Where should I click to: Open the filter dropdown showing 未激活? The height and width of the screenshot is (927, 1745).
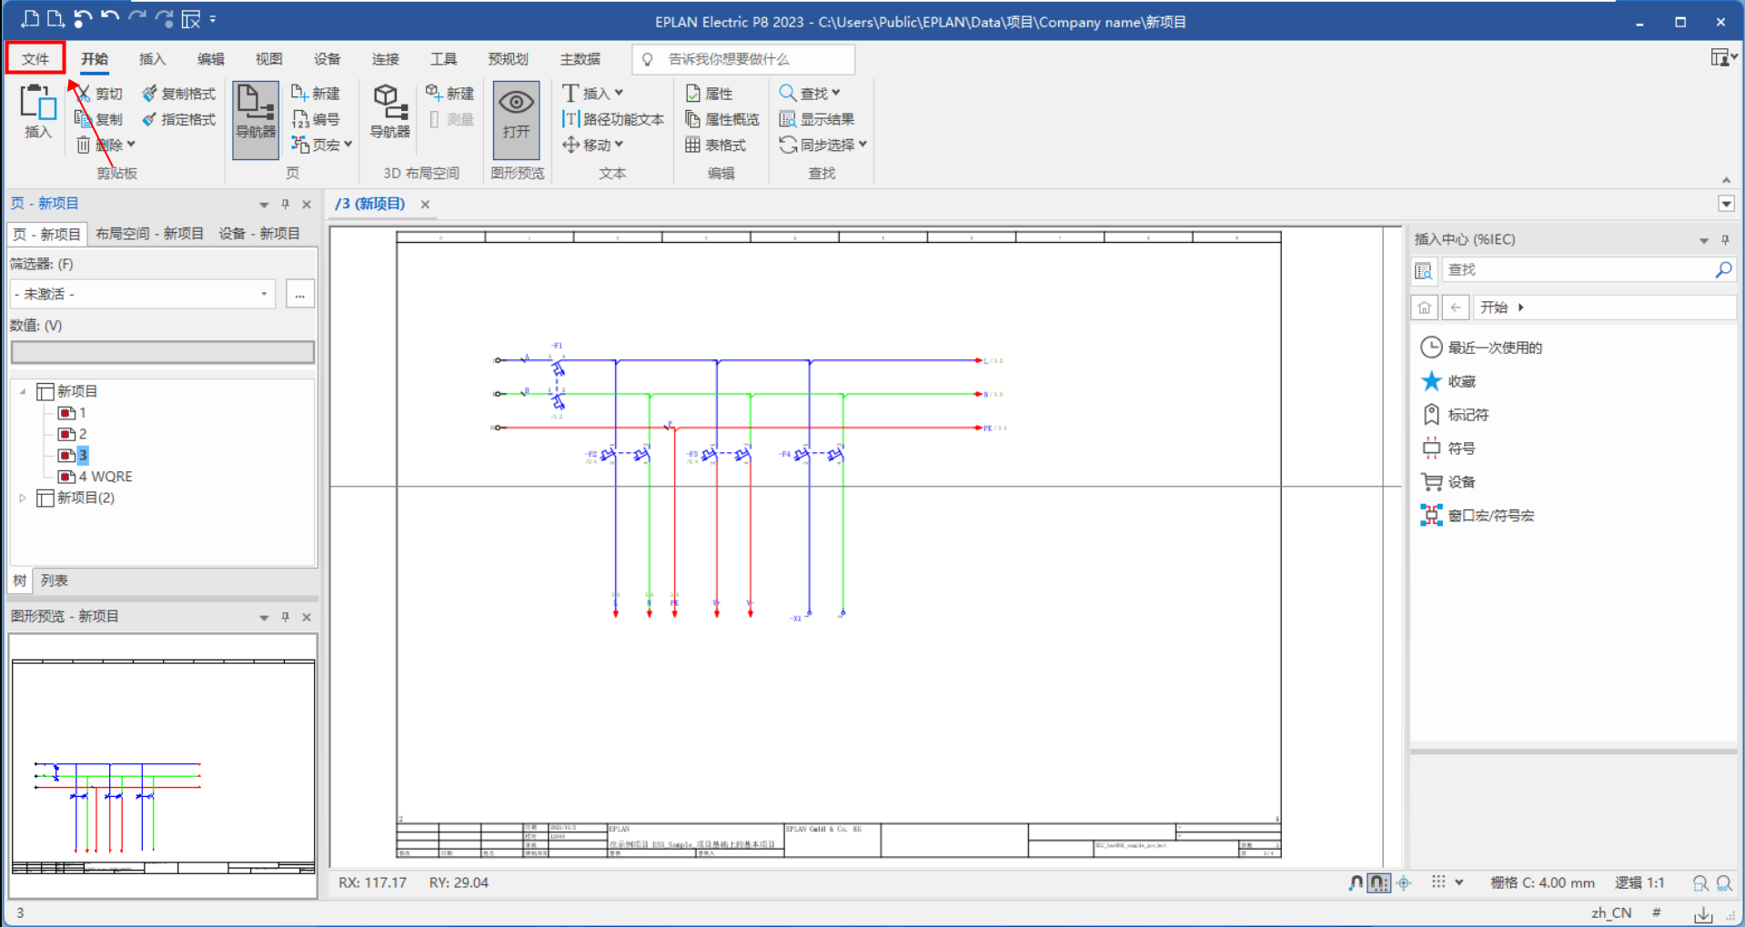pyautogui.click(x=264, y=294)
